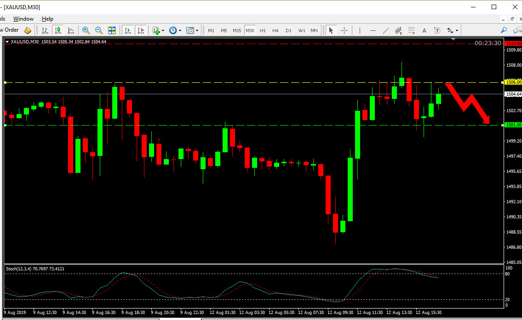Click the chart templates icon
522x320 pixels.
[190, 30]
